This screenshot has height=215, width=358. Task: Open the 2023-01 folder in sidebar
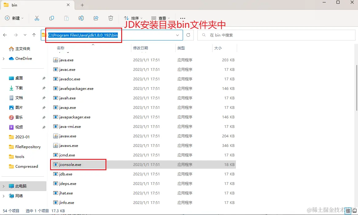pos(19,137)
